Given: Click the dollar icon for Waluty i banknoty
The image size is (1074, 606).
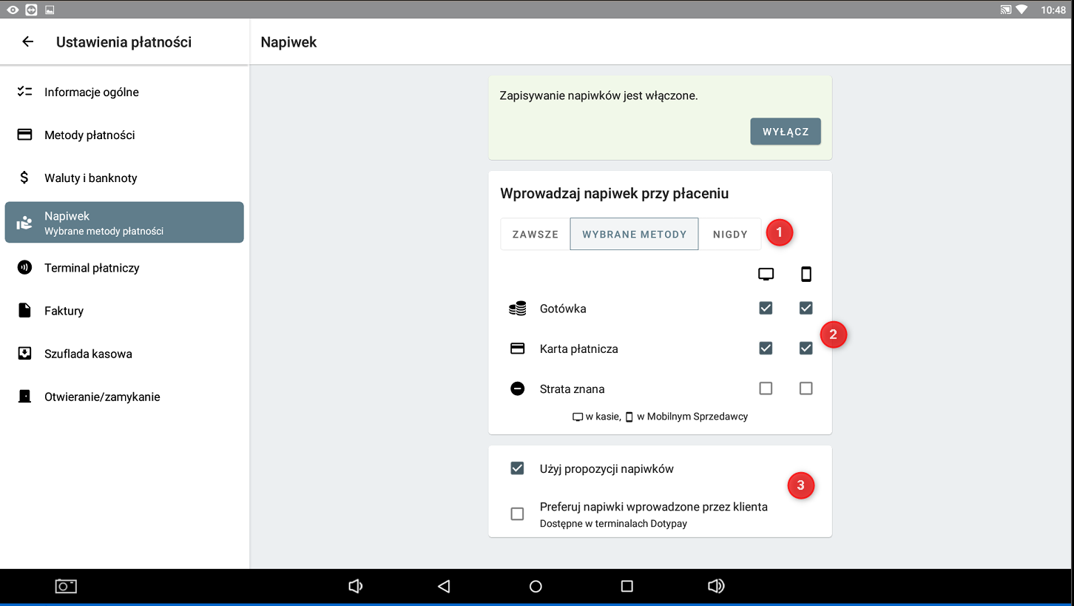Looking at the screenshot, I should (x=24, y=178).
